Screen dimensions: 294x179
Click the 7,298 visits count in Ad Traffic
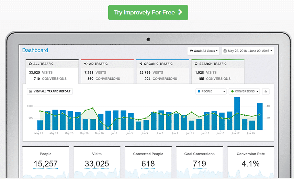coord(89,72)
